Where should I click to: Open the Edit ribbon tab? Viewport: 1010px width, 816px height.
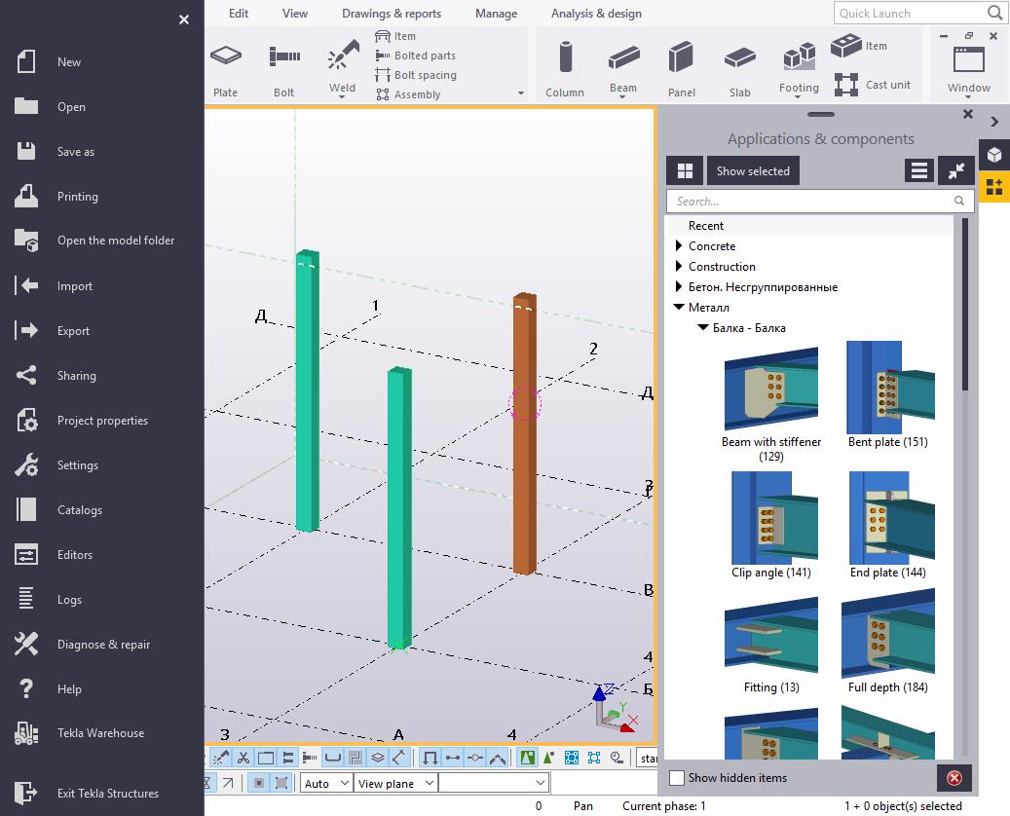[239, 14]
